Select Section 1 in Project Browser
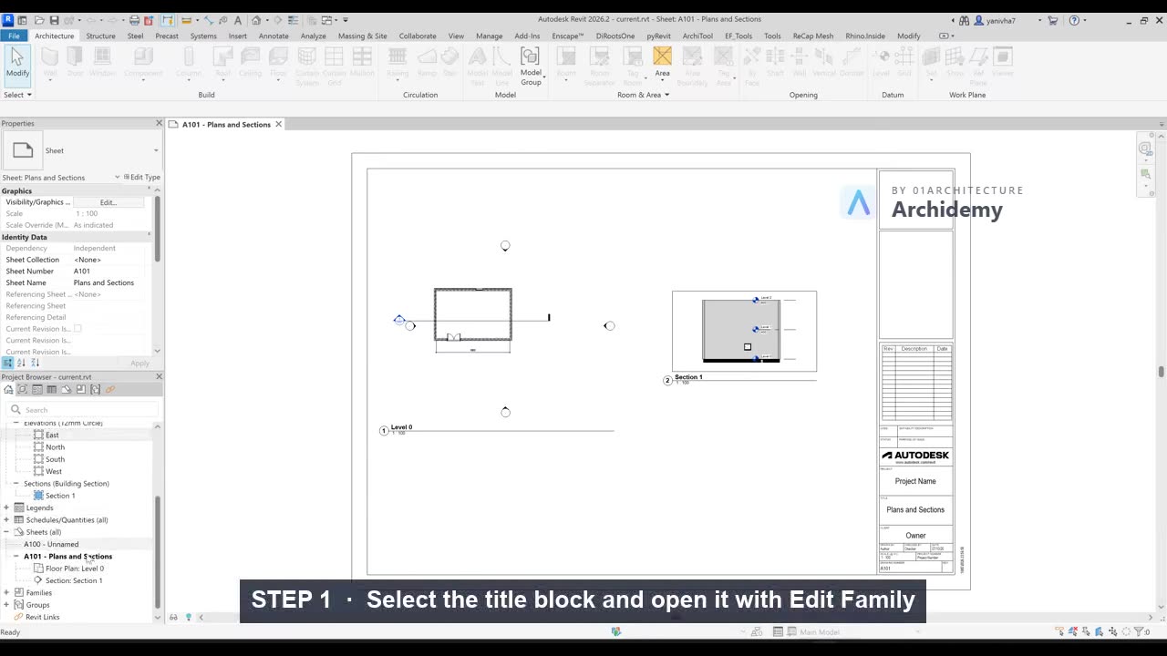This screenshot has width=1167, height=656. point(60,496)
